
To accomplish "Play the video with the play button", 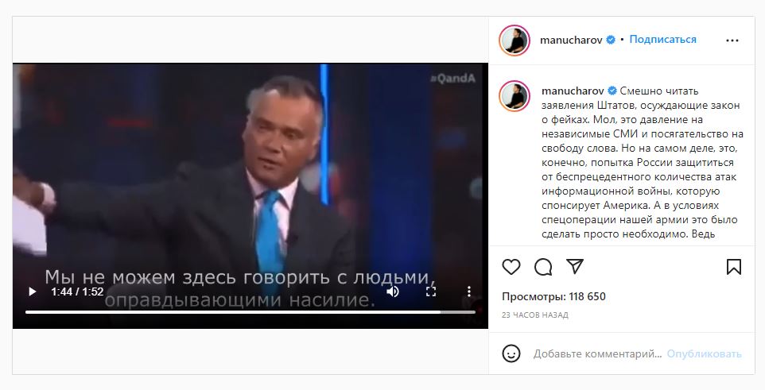I will pyautogui.click(x=32, y=292).
